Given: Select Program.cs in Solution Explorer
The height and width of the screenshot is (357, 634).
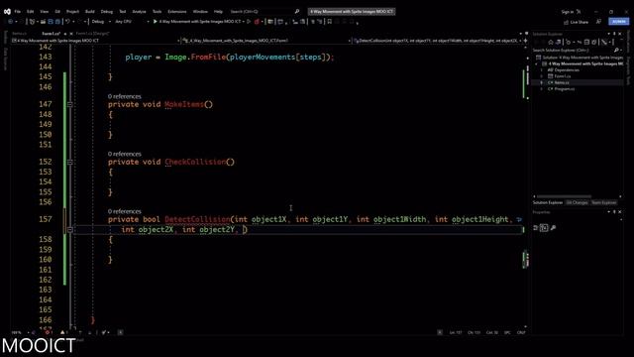Looking at the screenshot, I should 562,88.
